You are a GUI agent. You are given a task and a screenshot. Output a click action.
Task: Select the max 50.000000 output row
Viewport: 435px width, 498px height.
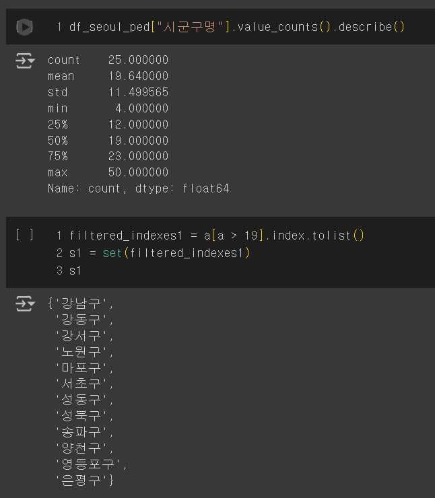click(108, 172)
